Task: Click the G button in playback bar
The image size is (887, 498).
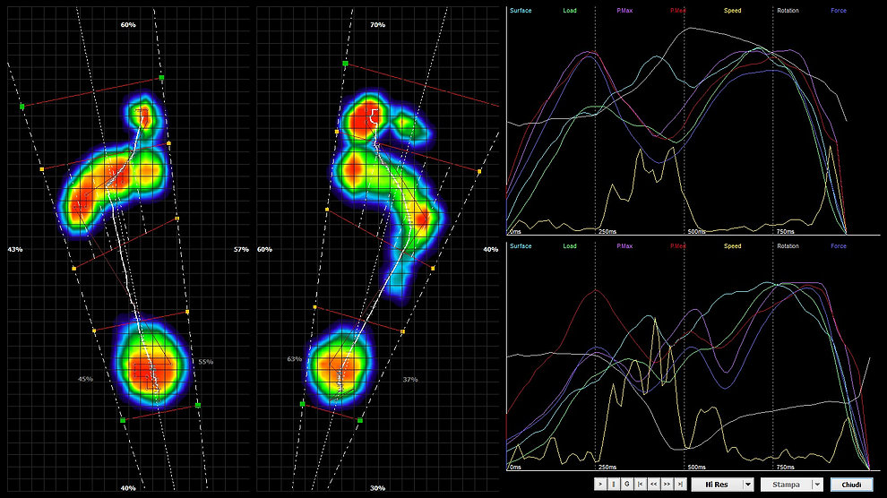Action: pyautogui.click(x=627, y=485)
